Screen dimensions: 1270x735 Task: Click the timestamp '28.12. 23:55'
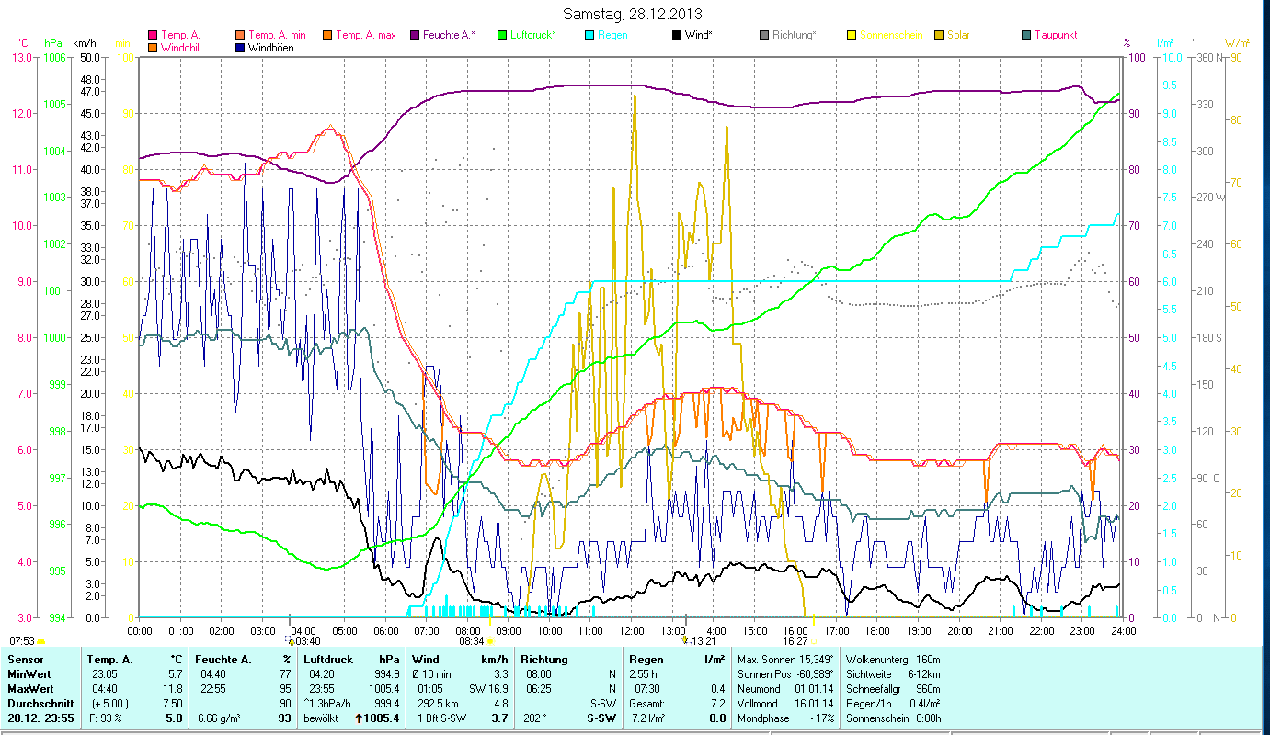(x=40, y=718)
